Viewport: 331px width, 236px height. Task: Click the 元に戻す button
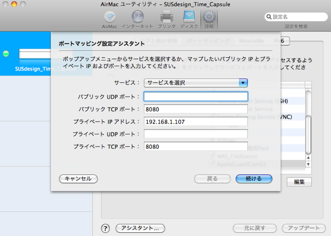click(x=255, y=228)
